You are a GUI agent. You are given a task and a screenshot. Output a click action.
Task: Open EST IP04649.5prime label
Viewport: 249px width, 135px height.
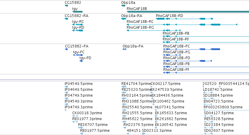tap(79, 90)
